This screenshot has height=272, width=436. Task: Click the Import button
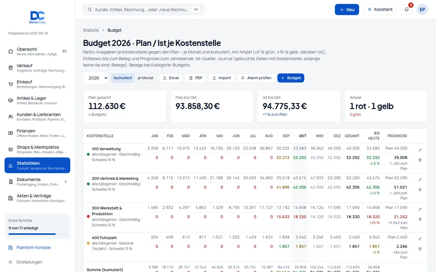(x=222, y=78)
